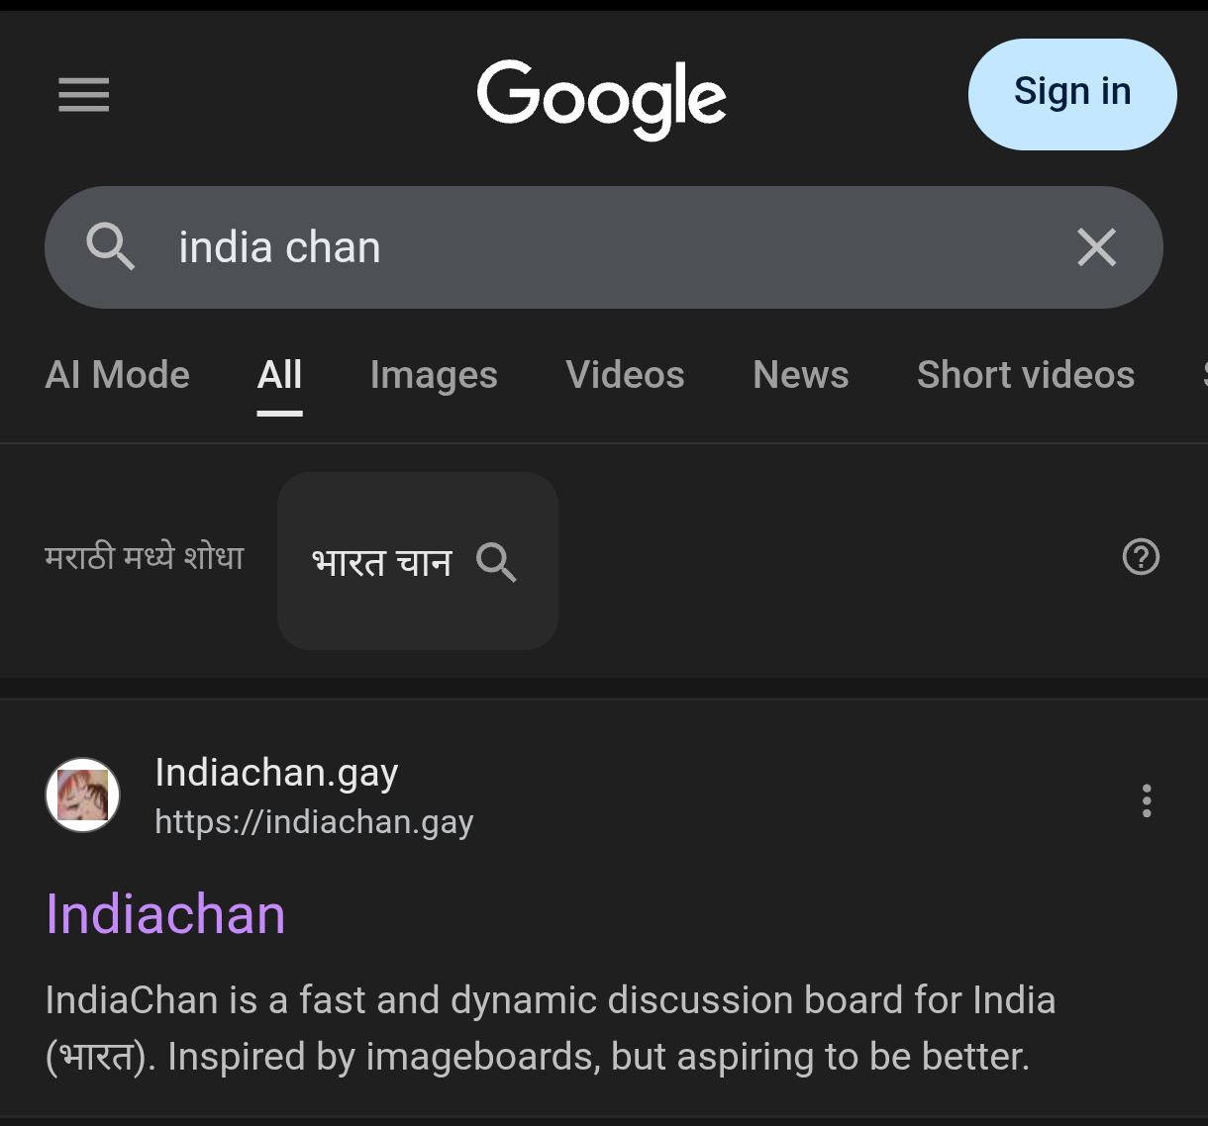This screenshot has height=1126, width=1208.
Task: Switch to the AI Mode tab
Action: pos(118,375)
